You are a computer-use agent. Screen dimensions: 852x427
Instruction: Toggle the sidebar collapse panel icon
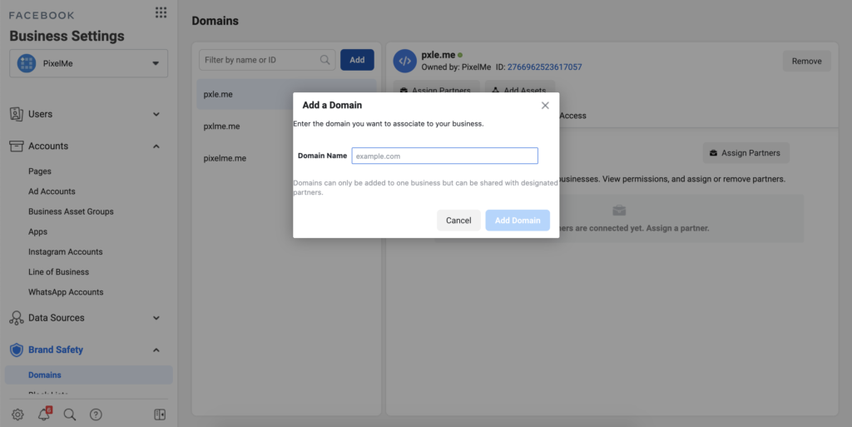coord(160,415)
